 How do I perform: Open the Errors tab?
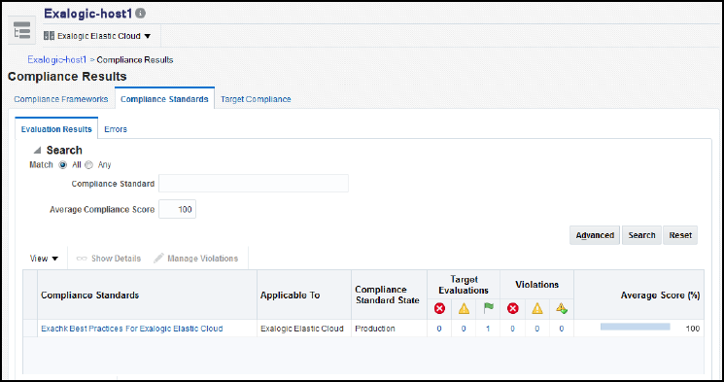[x=116, y=129]
